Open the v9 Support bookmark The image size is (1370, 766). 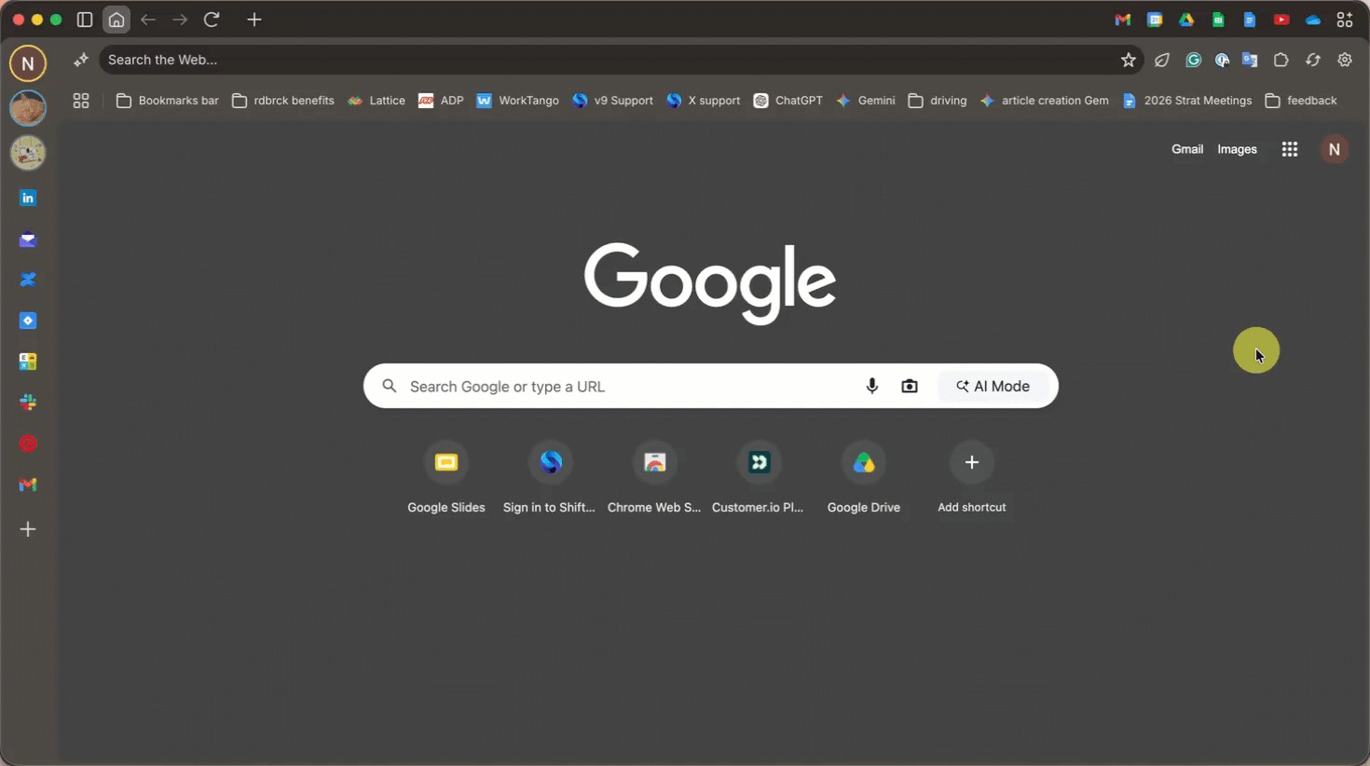point(612,101)
